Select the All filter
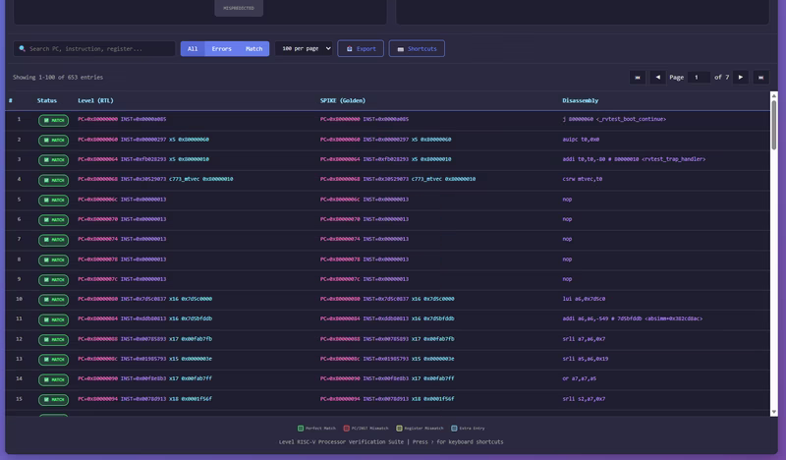Screen dimensions: 786x460 [193, 48]
